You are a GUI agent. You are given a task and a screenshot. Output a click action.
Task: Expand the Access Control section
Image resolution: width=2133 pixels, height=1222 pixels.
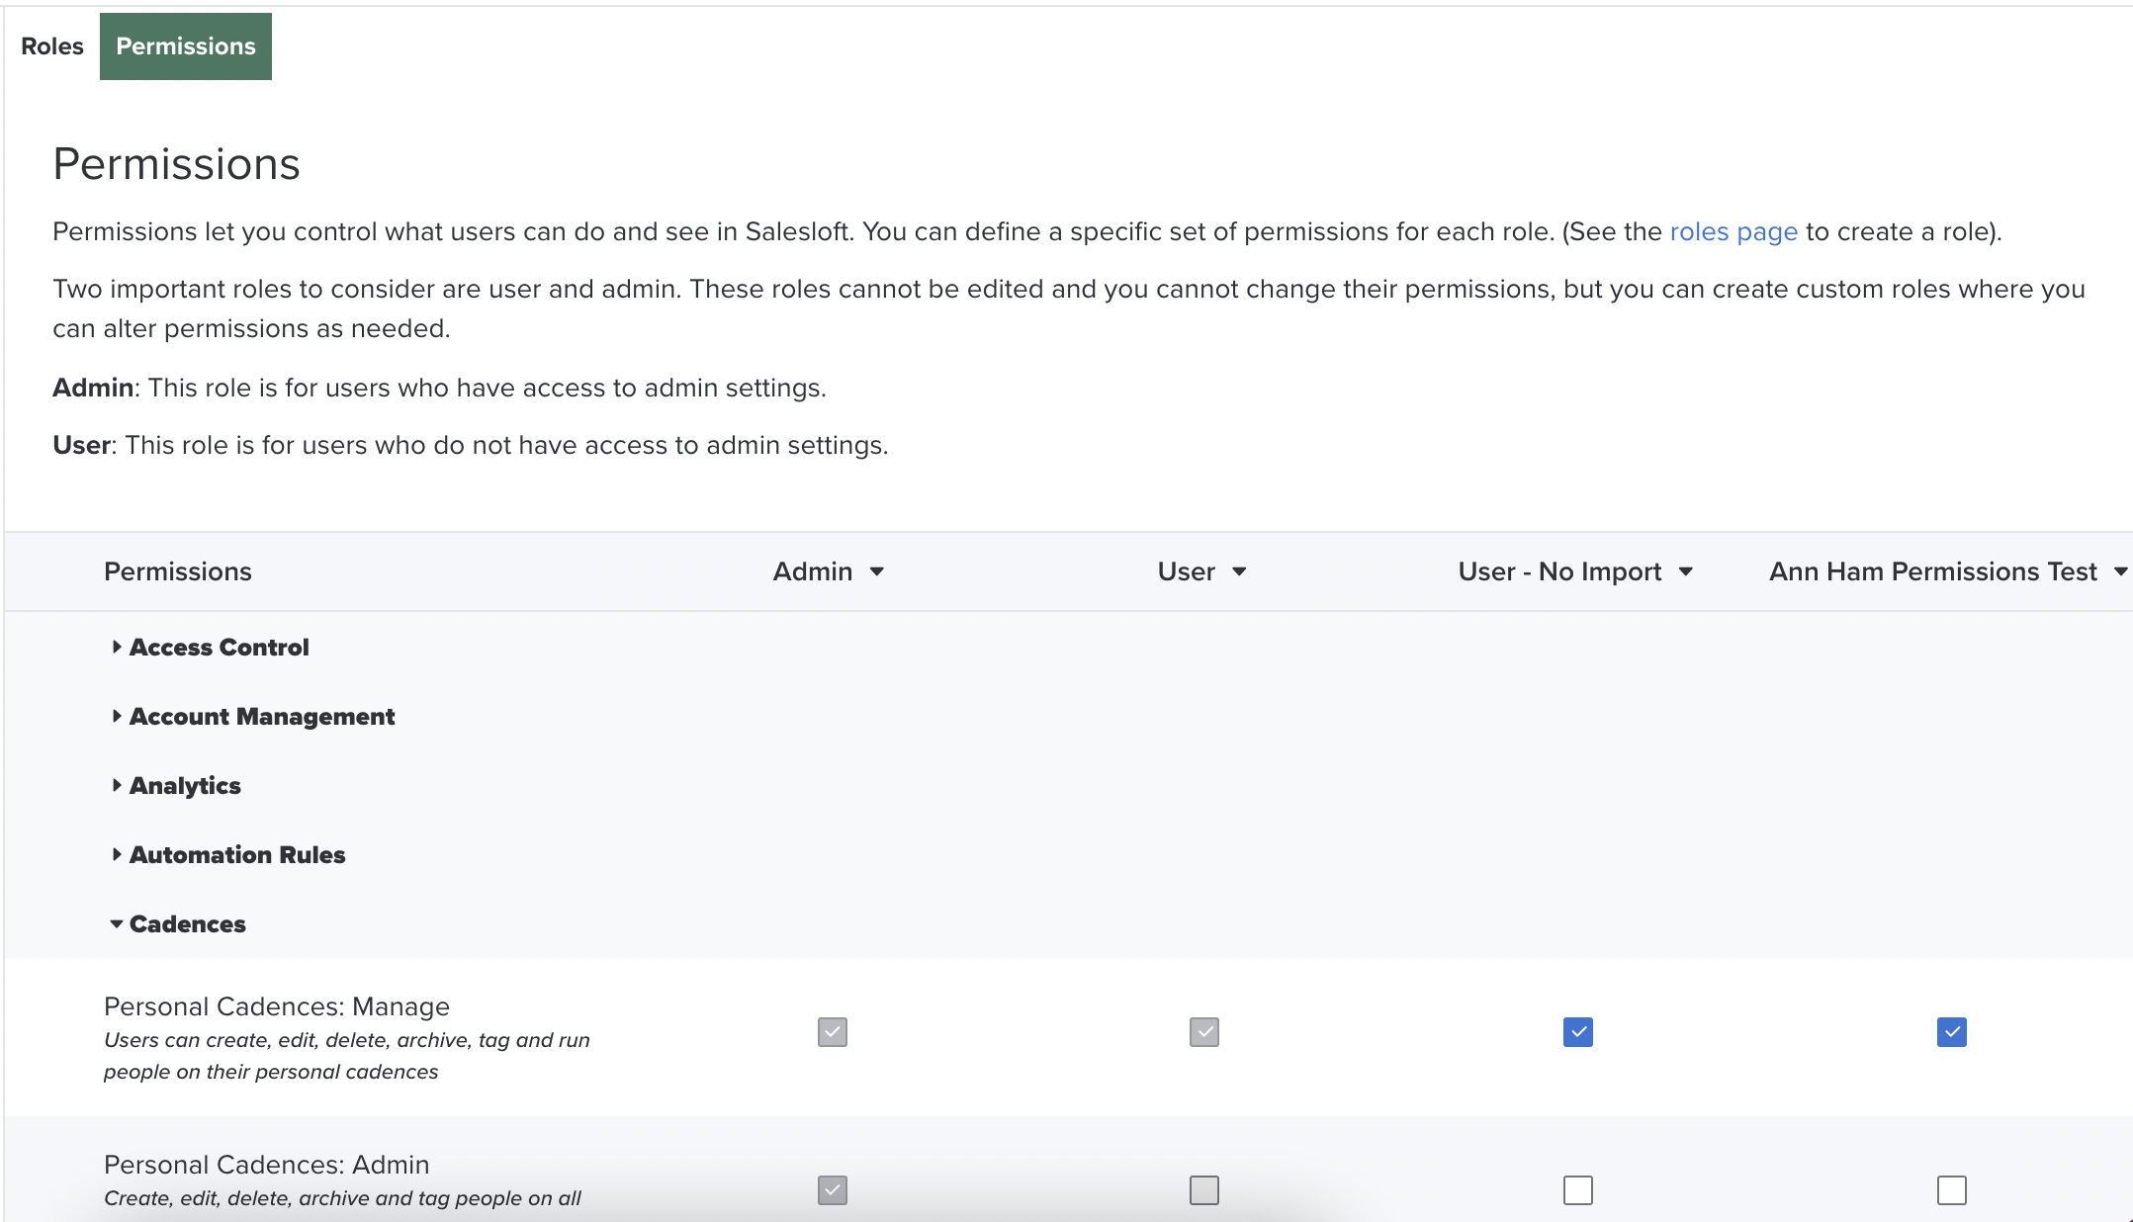pyautogui.click(x=219, y=648)
